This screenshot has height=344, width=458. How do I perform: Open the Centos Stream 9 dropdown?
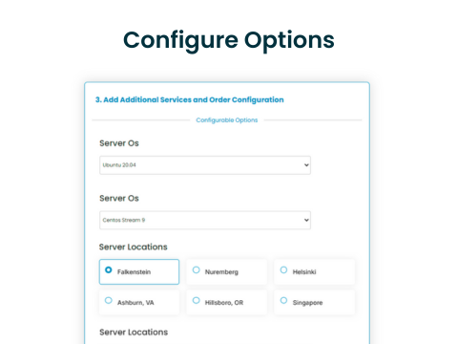point(205,220)
